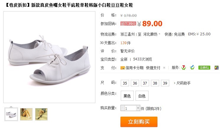Select shoe size 37
This screenshot has width=220, height=129.
click(145, 83)
